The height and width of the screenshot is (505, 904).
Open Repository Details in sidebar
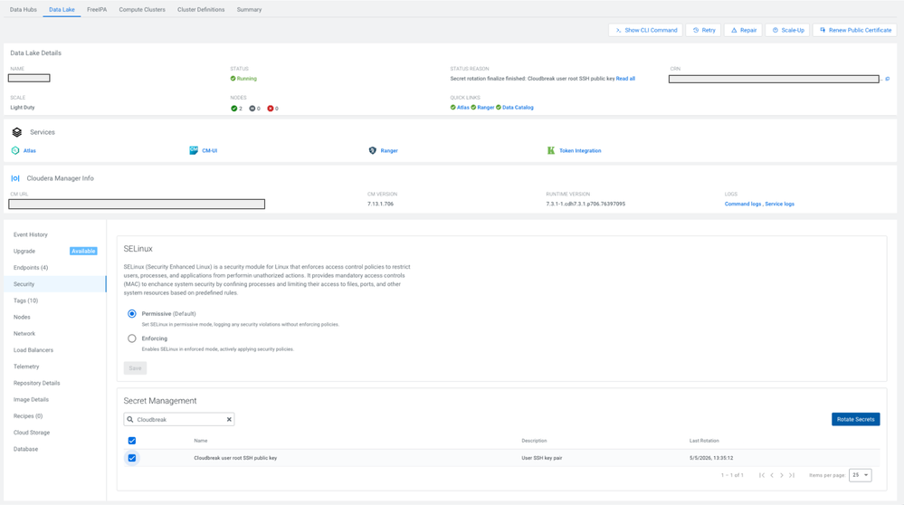tap(55, 383)
